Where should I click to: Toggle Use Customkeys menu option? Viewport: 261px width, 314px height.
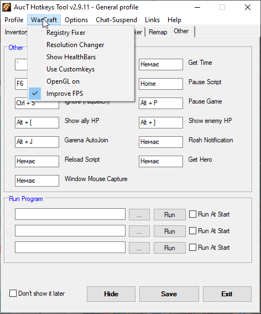[81, 69]
